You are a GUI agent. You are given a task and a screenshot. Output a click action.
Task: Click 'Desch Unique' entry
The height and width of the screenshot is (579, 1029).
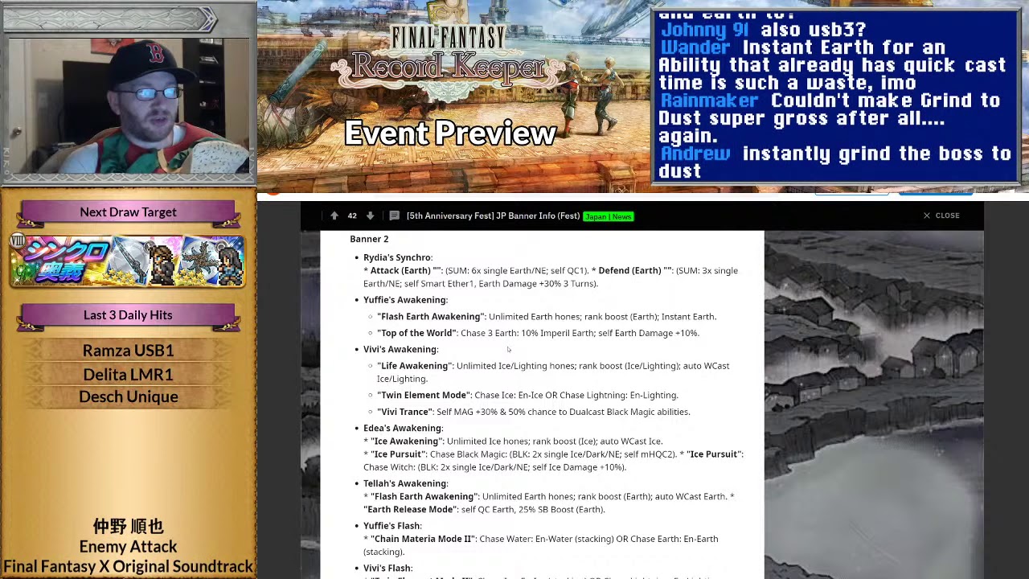point(128,396)
